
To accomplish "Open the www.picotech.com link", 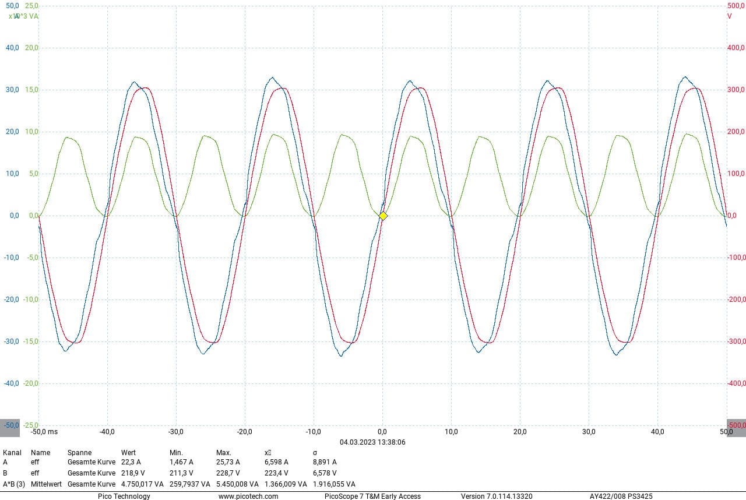I will (248, 497).
